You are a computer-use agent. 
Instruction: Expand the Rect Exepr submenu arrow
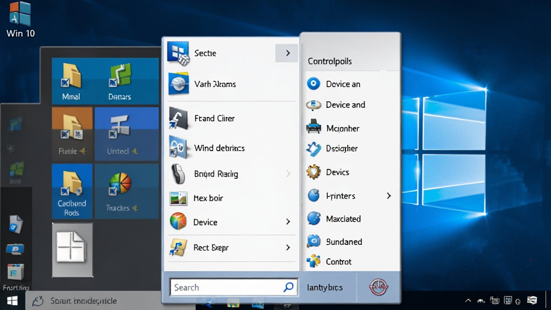coord(288,248)
